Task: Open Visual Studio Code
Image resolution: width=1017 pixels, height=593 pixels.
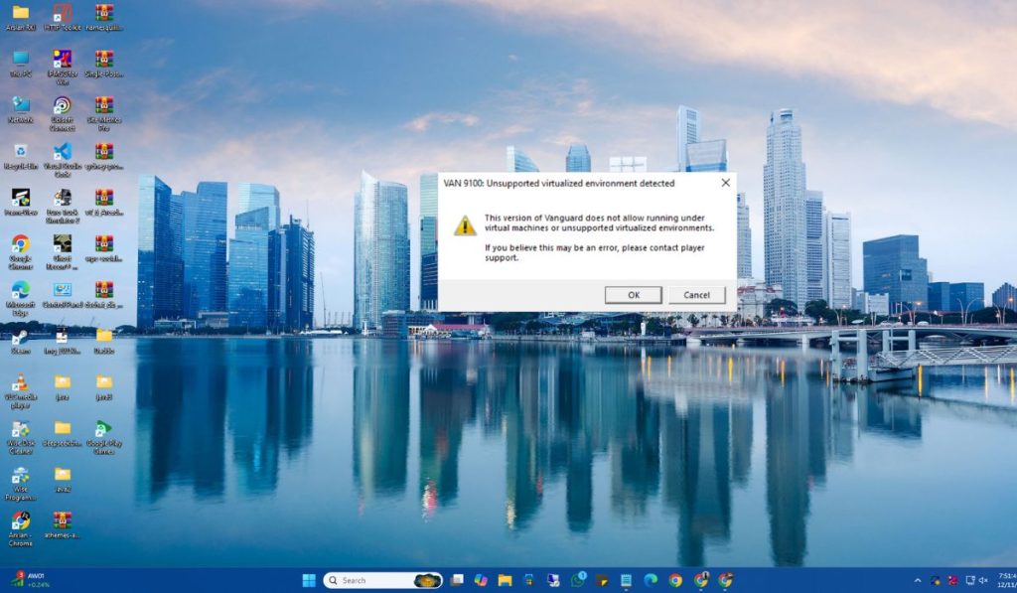Action: tap(60, 151)
